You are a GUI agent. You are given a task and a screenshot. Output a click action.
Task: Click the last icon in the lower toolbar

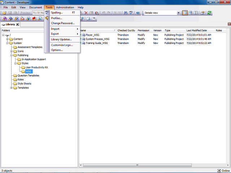(94, 19)
